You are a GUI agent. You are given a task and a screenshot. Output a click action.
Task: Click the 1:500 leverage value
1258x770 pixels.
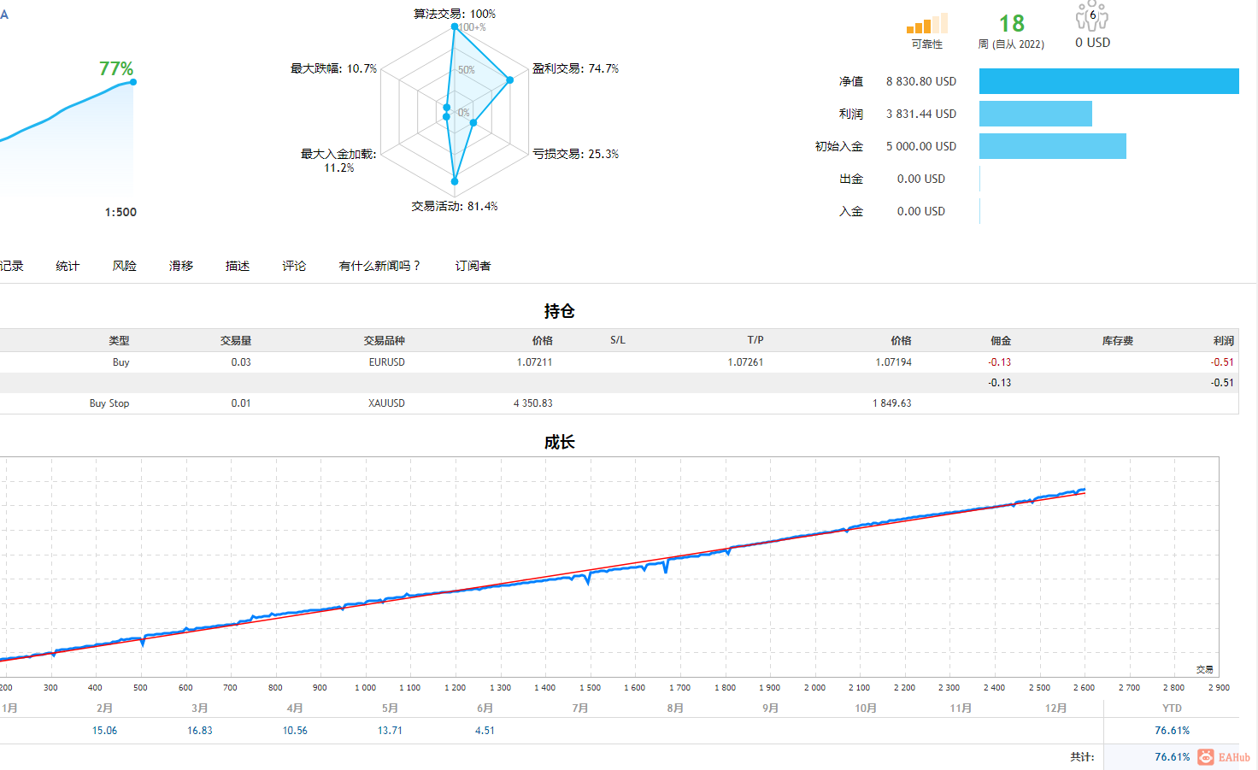tap(121, 212)
